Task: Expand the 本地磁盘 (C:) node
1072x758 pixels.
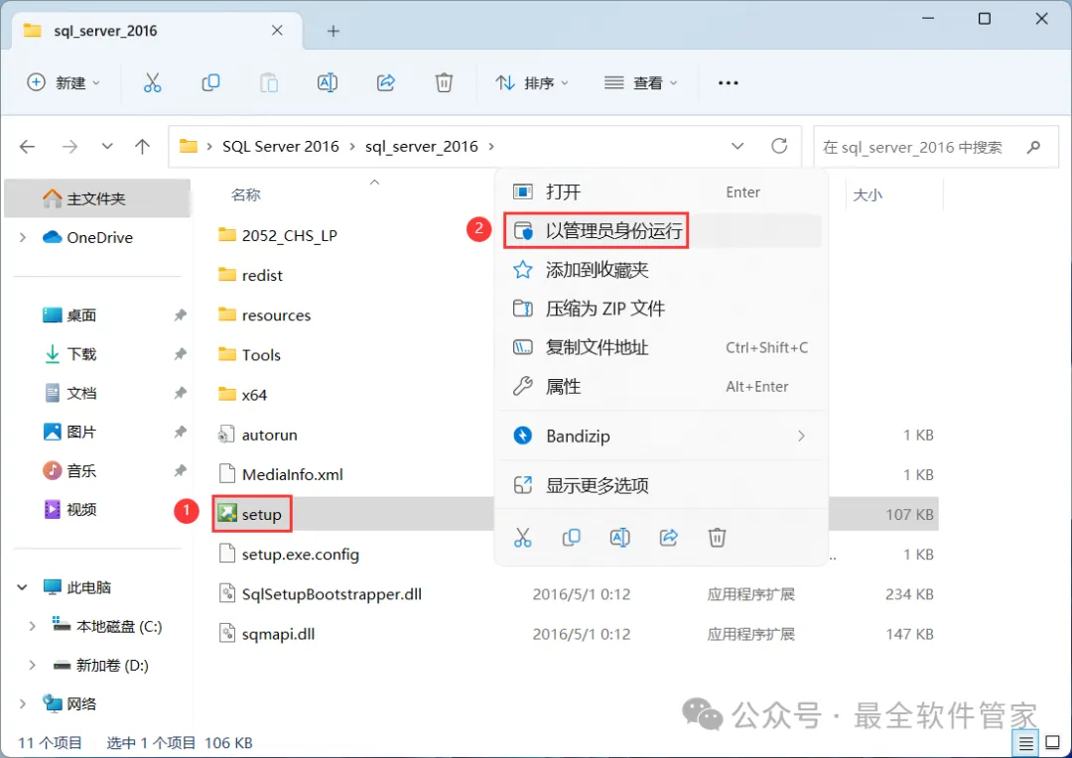Action: (32, 626)
